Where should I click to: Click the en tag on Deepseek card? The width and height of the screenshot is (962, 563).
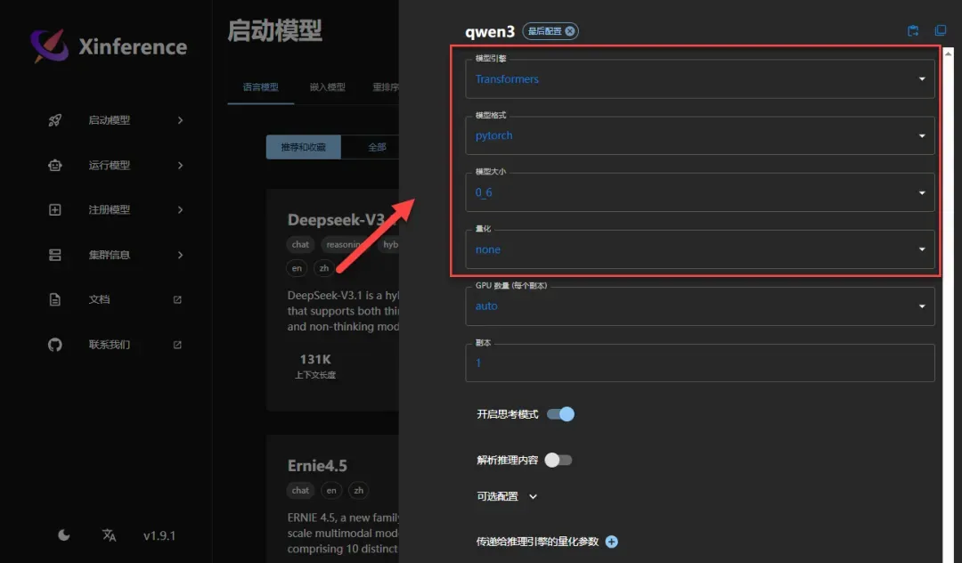(297, 268)
